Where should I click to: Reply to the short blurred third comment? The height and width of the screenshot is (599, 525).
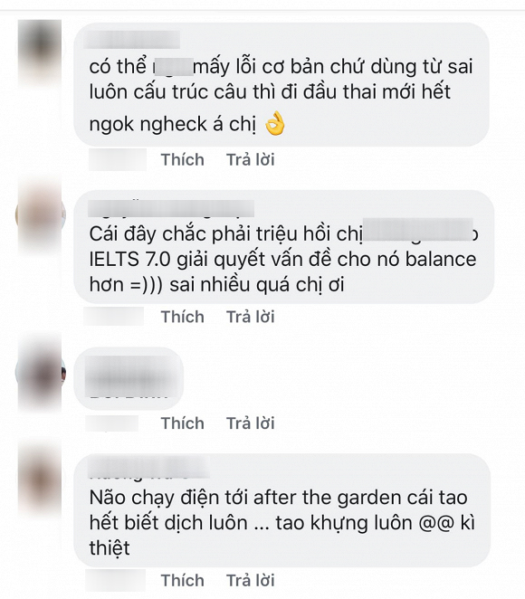(250, 423)
